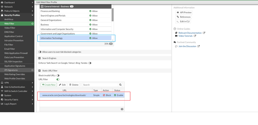Expand the System menu chevron
The width and height of the screenshot is (258, 125).
click(32, 95)
